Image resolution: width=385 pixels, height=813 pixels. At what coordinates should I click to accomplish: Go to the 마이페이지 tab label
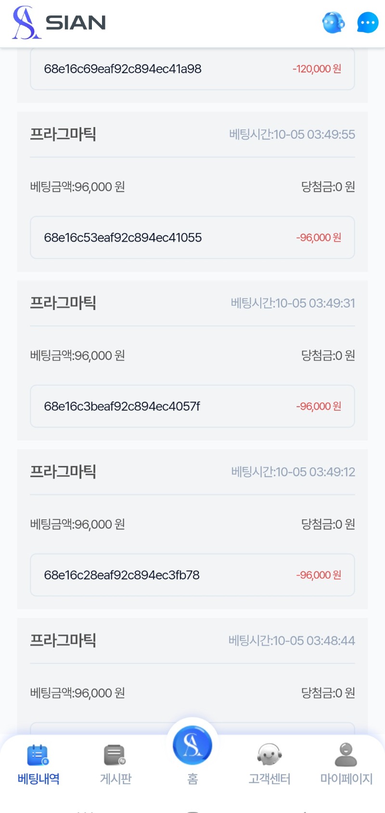(346, 779)
